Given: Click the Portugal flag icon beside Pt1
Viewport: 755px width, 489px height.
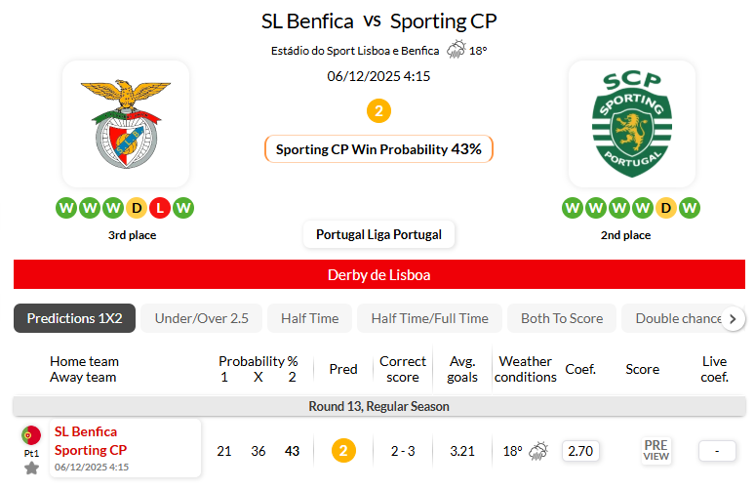Looking at the screenshot, I should (x=31, y=435).
